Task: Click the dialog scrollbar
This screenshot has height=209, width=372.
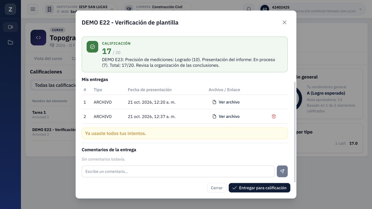Action: pos(295,132)
